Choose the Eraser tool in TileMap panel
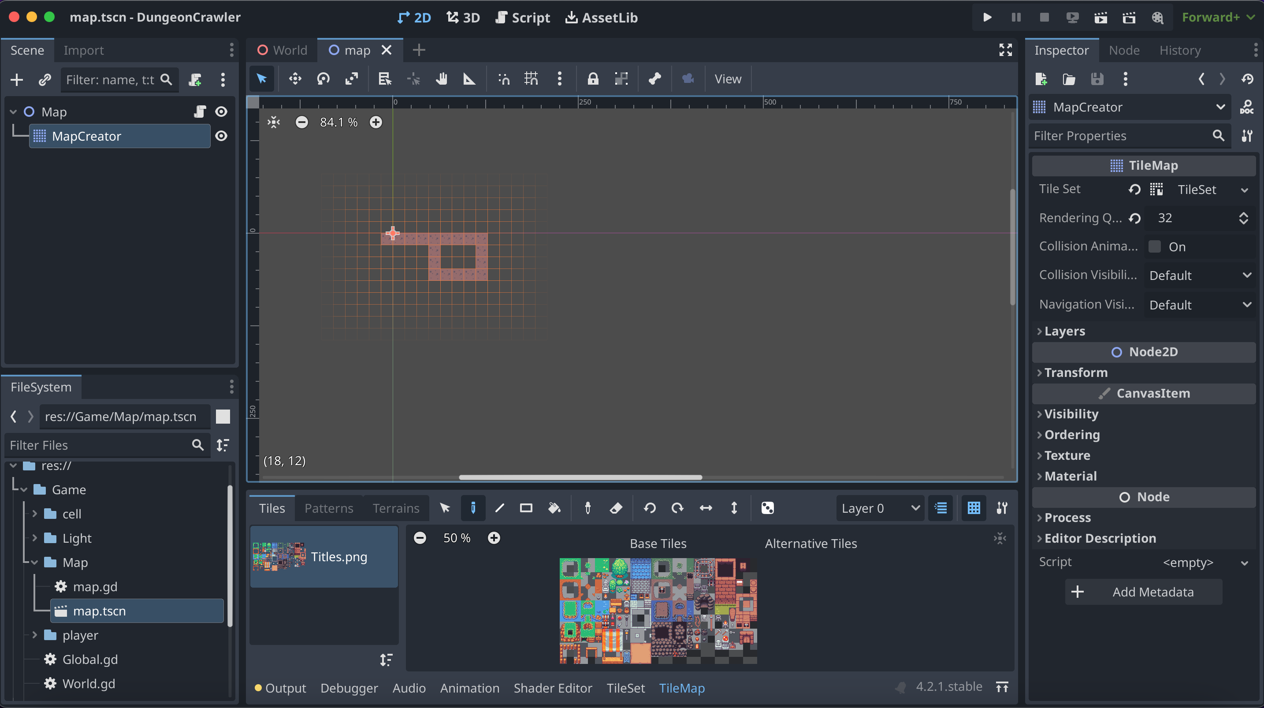Viewport: 1264px width, 708px height. point(616,508)
